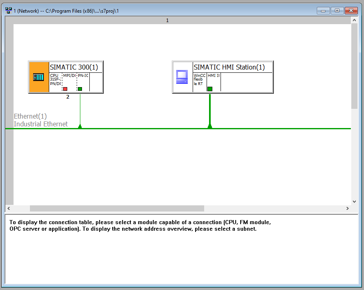Click the vertical scrollbar up arrow
Image resolution: width=364 pixels, height=290 pixels.
coord(354,20)
